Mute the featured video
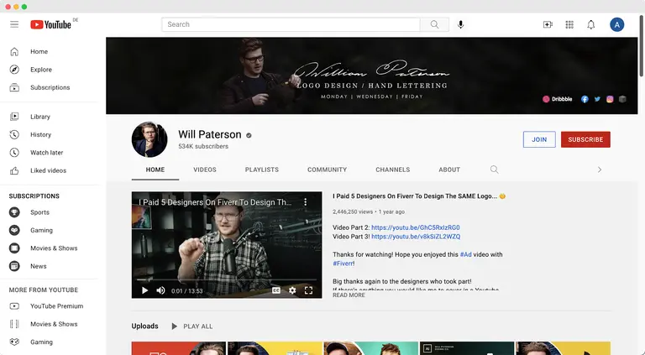Screen dimensions: 645x355 (x=160, y=290)
